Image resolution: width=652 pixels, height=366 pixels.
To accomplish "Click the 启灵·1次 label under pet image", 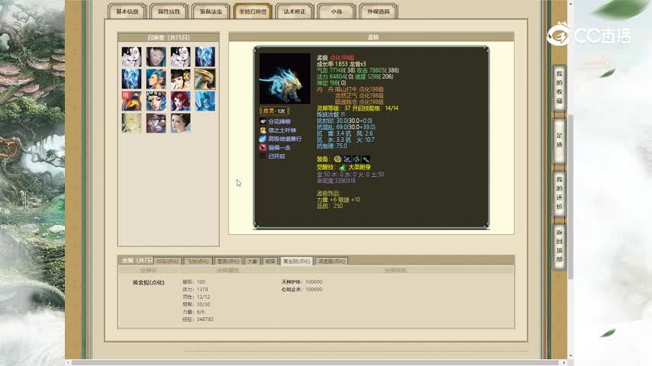I will [274, 111].
